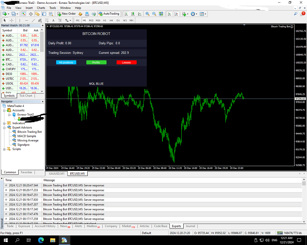Image resolution: width=307 pixels, height=245 pixels.
Task: Click the zoom in magnifier icon
Action: tap(147, 14)
